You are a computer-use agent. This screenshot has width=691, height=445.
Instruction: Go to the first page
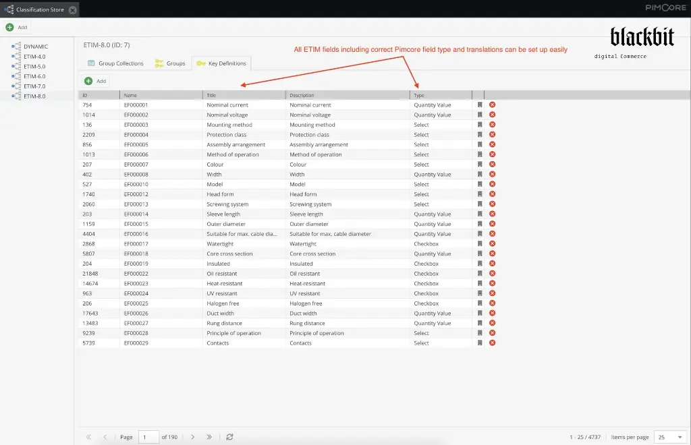[88, 437]
